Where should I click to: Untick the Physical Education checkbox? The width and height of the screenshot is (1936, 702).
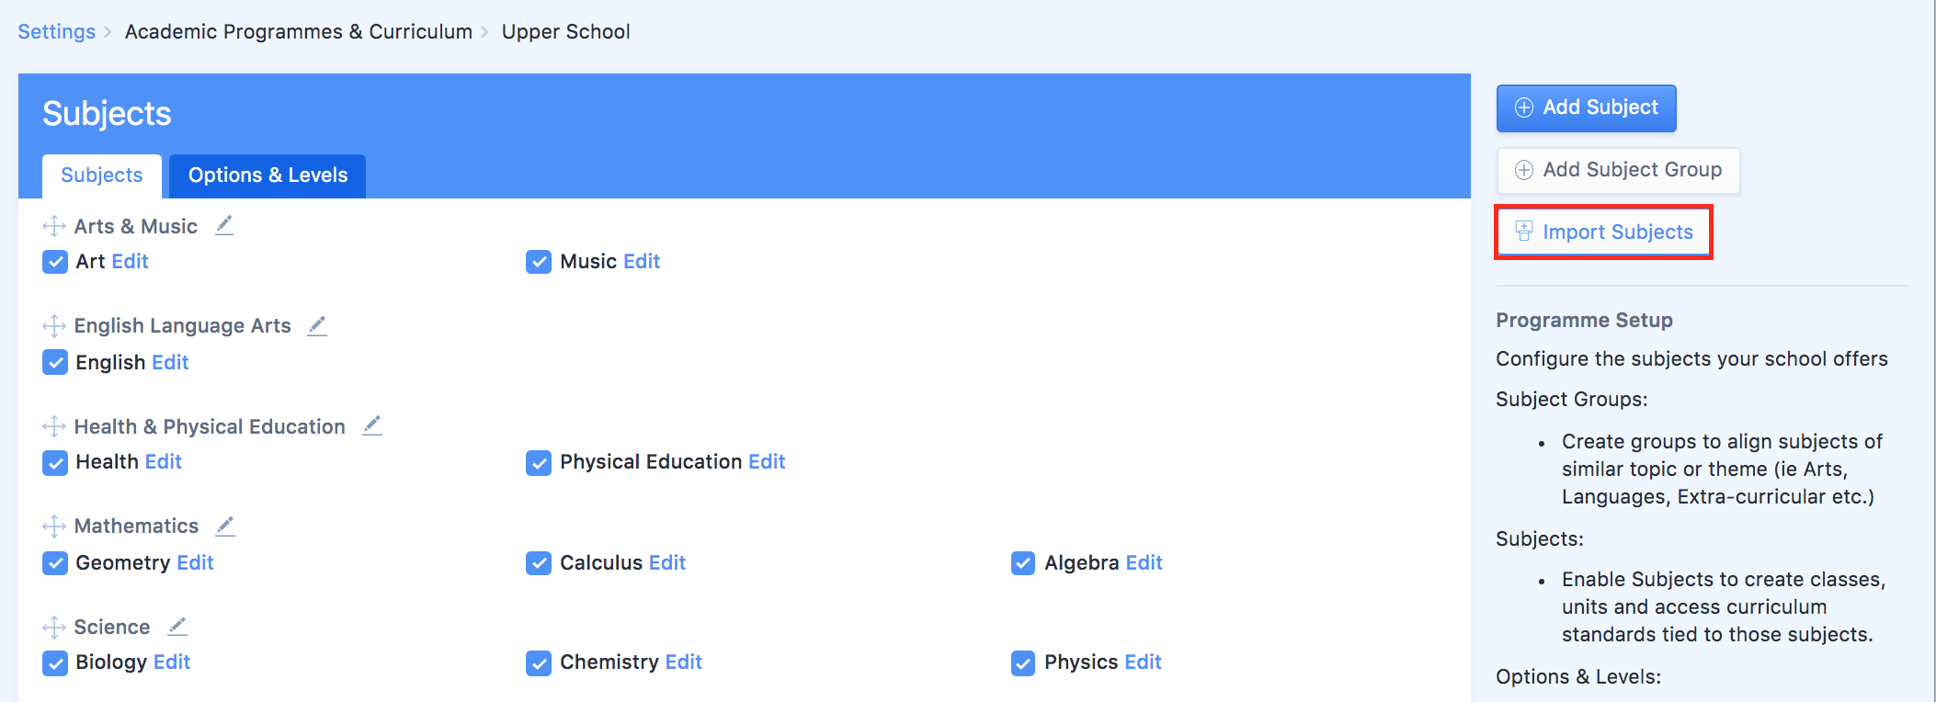pos(539,462)
